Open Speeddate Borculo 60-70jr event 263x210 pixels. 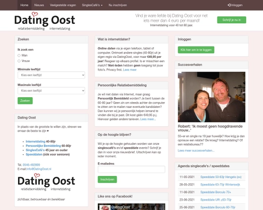pyautogui.click(x=218, y=207)
